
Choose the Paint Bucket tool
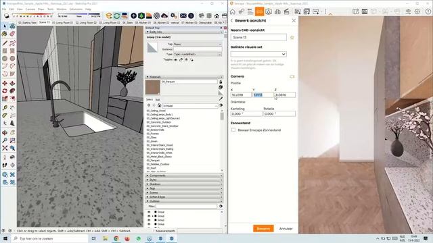[5, 34]
